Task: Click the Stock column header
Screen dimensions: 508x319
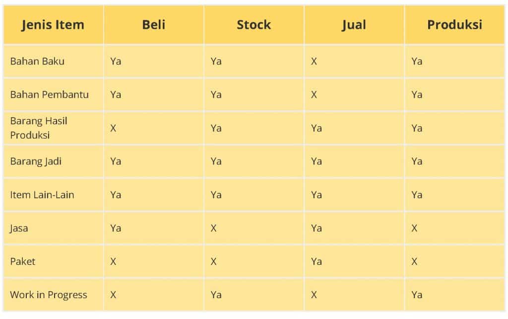Action: 254,25
